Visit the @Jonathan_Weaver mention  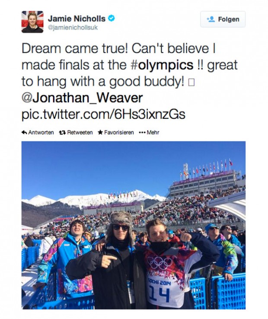click(82, 98)
